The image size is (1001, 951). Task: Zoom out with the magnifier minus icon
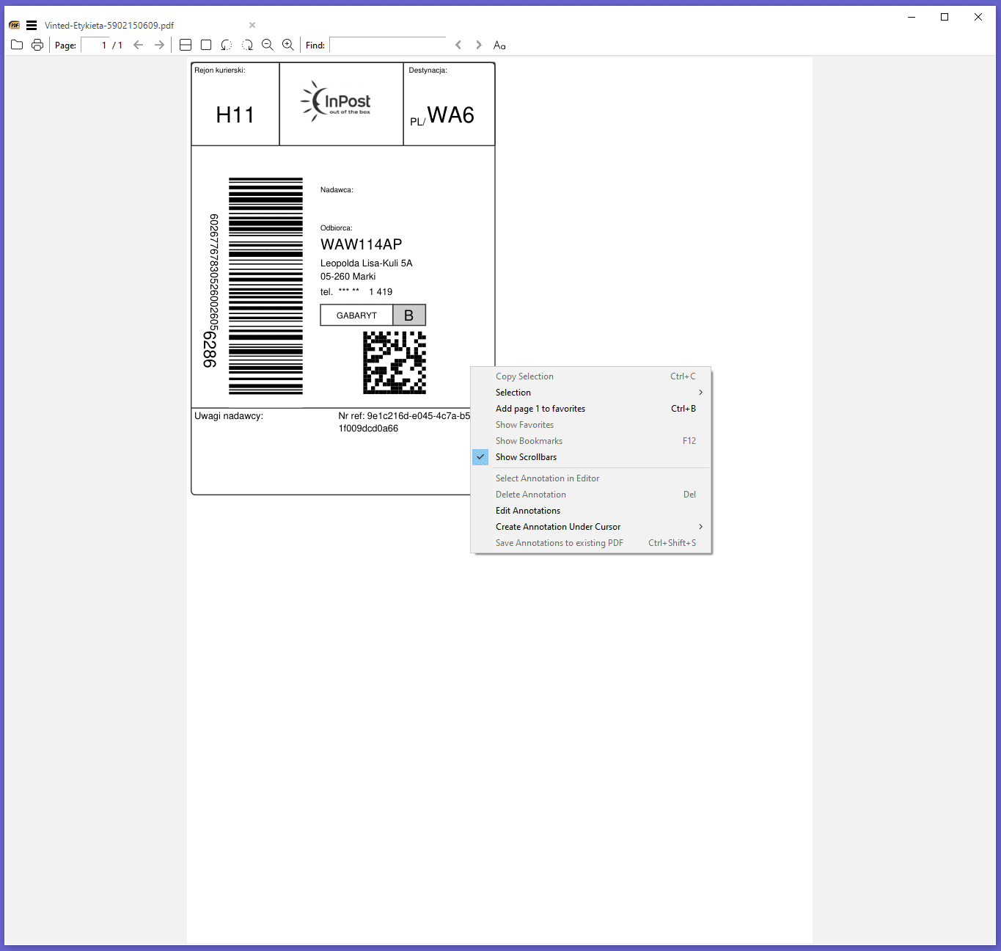[268, 45]
